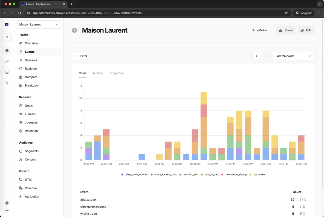Go back with the browser back arrow

pos(5,13)
